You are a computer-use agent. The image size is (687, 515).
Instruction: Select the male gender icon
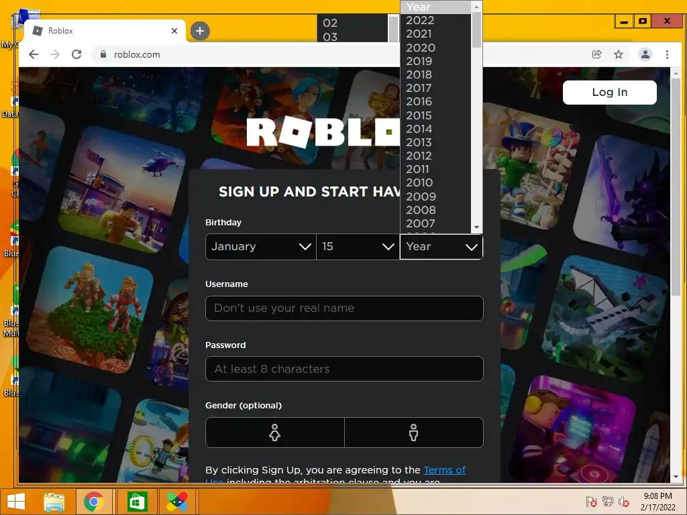tap(413, 433)
